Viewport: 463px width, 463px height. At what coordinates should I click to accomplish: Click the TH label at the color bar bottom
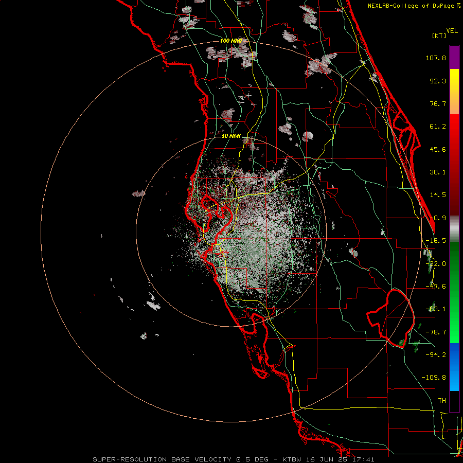442,401
